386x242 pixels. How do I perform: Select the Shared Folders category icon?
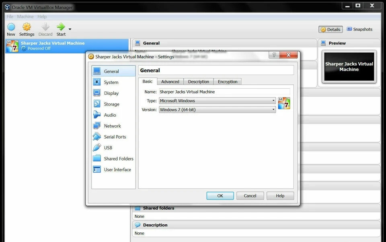[97, 158]
